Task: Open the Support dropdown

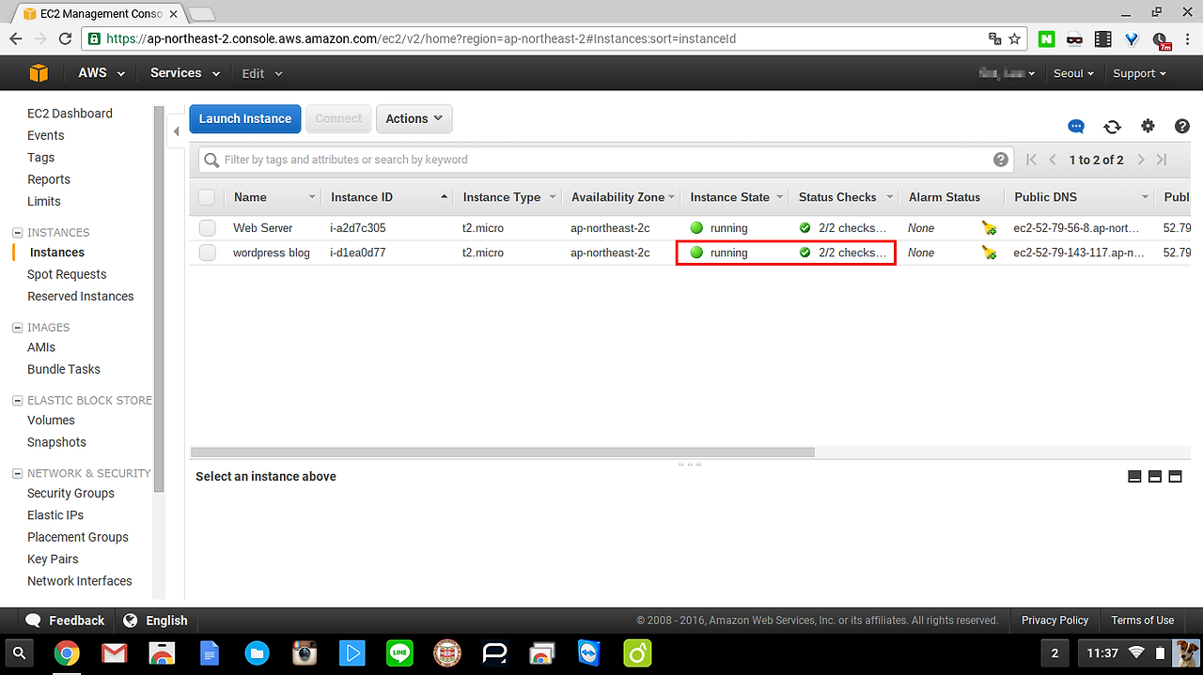Action: [x=1140, y=73]
